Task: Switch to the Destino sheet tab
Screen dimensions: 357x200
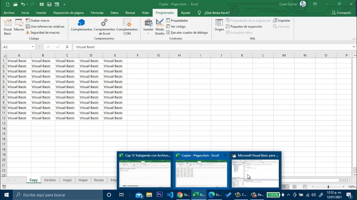Action: 50,180
